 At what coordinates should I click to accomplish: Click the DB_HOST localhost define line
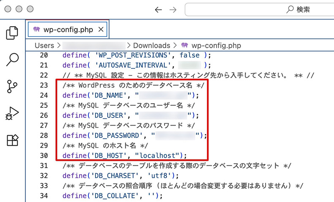click(x=124, y=155)
